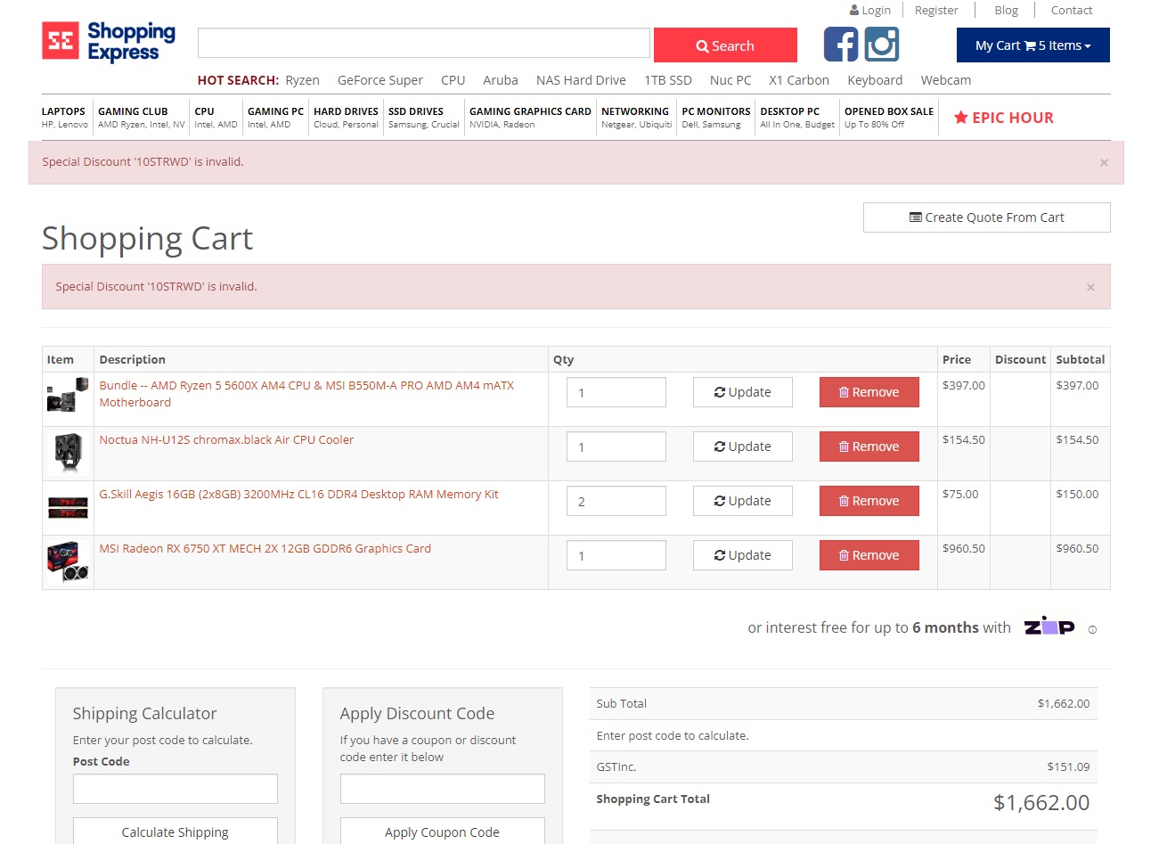This screenshot has width=1159, height=844.
Task: Open the Noctua NH-U12S chromax.black link
Action: (x=226, y=439)
